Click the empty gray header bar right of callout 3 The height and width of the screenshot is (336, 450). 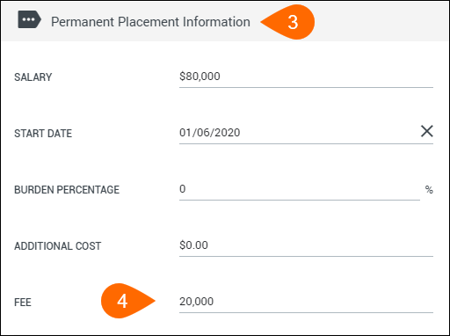point(381,22)
